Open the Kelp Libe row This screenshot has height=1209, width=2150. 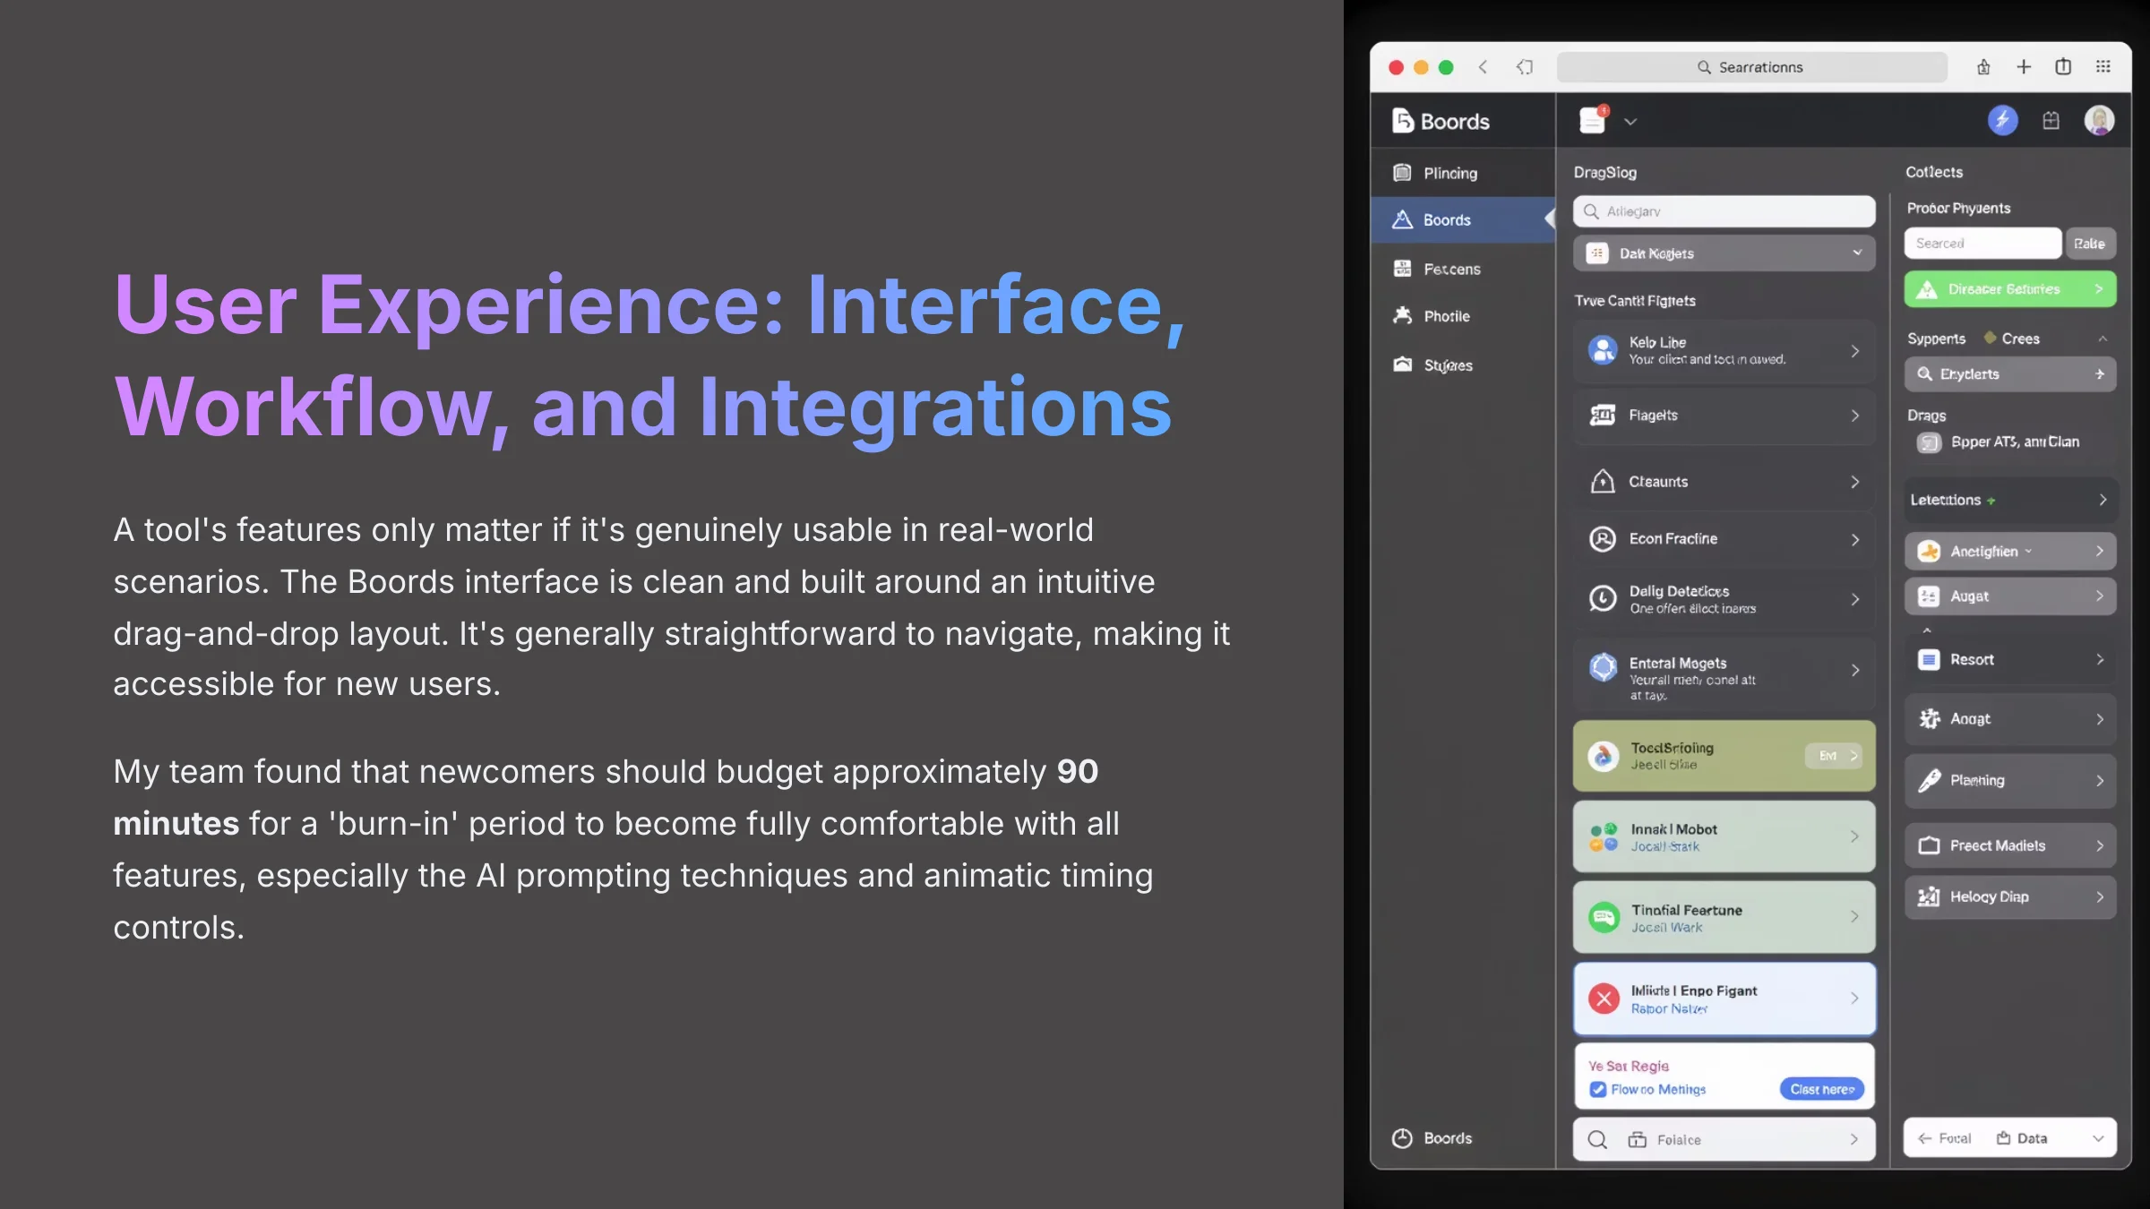(1724, 350)
